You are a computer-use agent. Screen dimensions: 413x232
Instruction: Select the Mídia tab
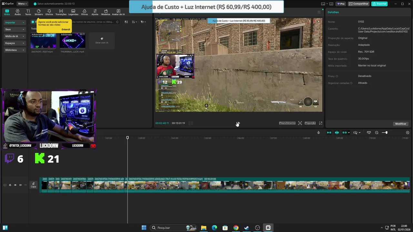pyautogui.click(x=7, y=12)
